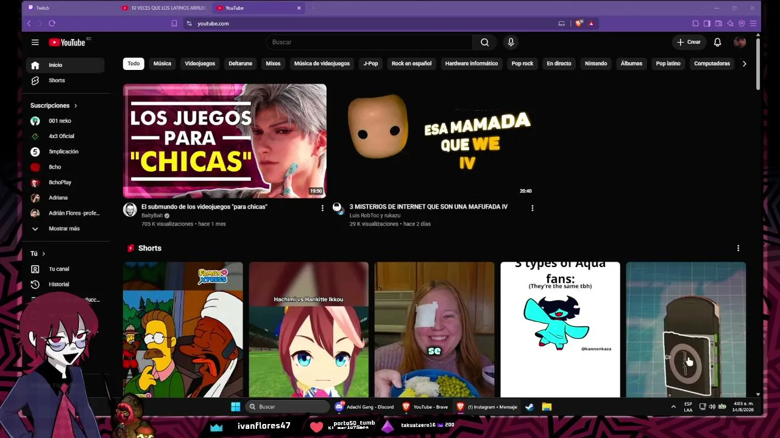Image resolution: width=780 pixels, height=438 pixels.
Task: Open the Brave Shields icon
Action: pos(579,23)
